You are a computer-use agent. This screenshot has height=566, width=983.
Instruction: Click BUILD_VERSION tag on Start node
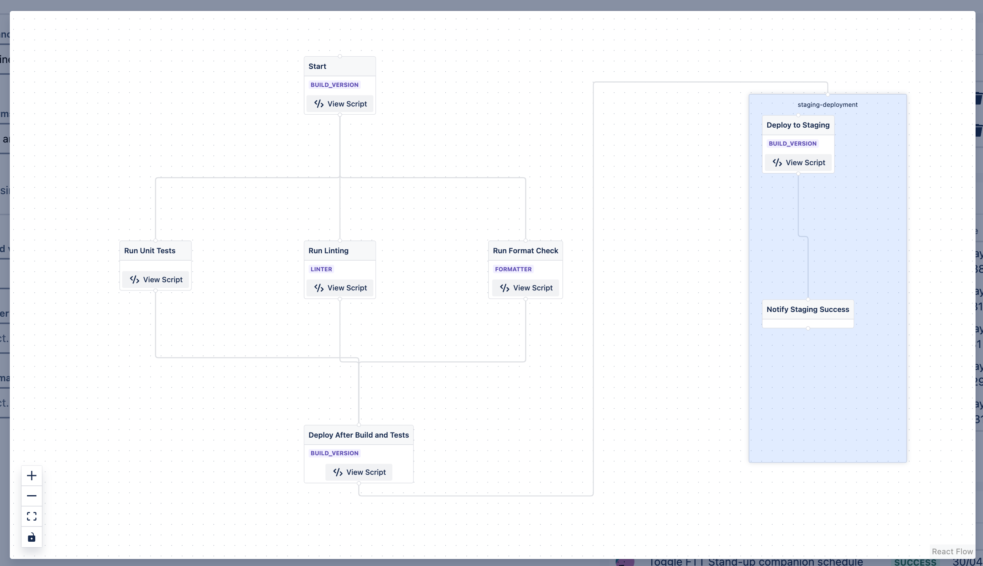[334, 85]
